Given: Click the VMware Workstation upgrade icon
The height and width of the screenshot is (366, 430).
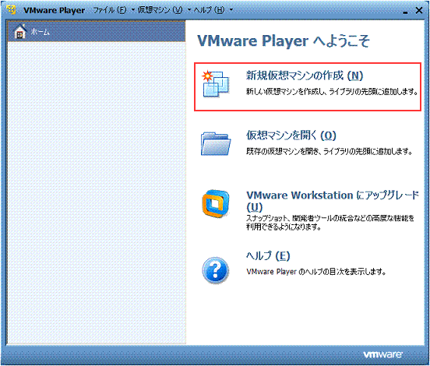Looking at the screenshot, I should pos(216,204).
